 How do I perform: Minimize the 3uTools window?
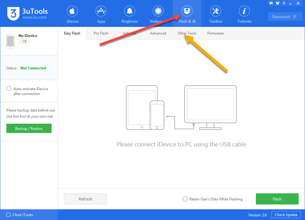[290, 3]
